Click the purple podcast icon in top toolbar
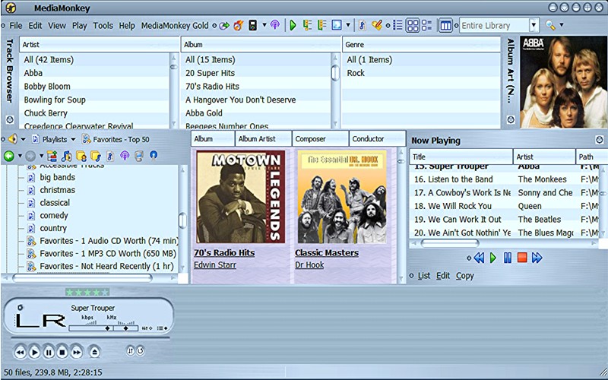The image size is (608, 380). point(274,25)
